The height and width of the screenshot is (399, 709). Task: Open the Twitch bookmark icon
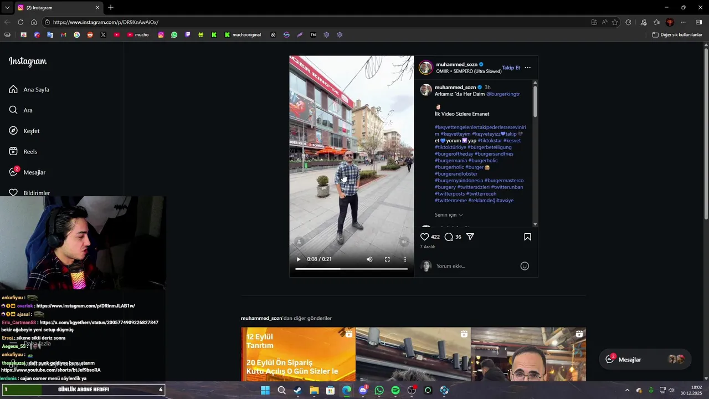(x=187, y=34)
